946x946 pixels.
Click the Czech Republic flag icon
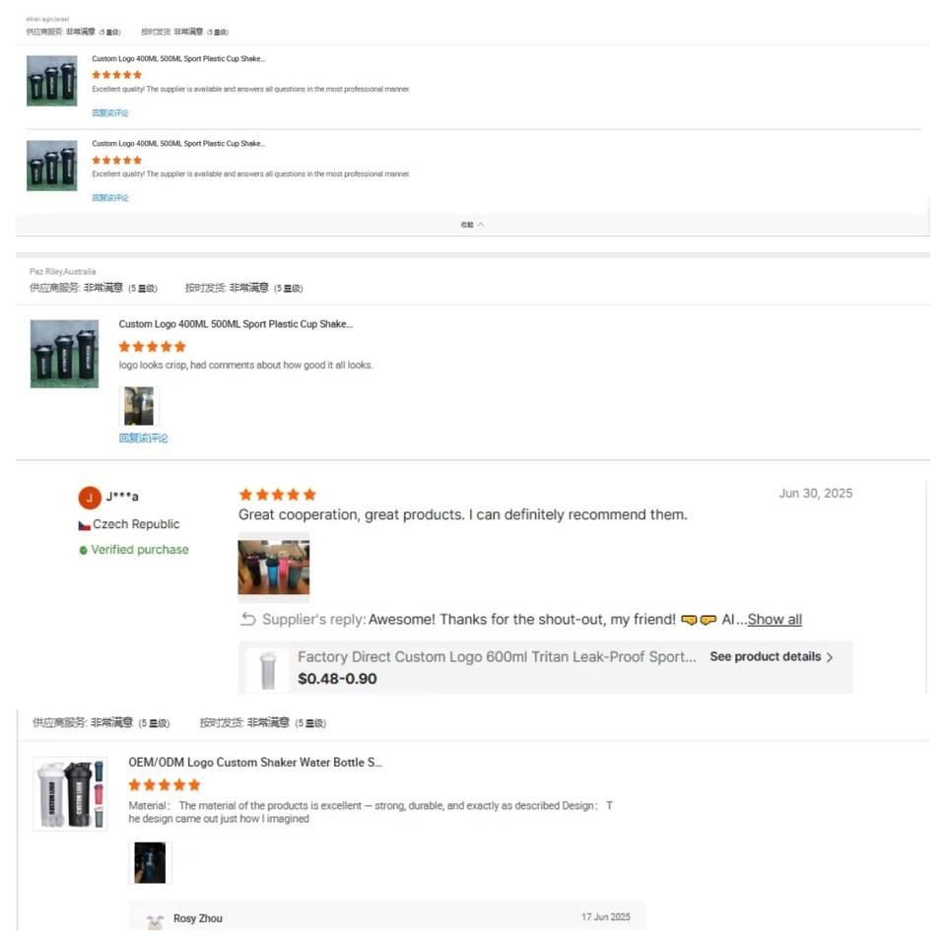(x=85, y=525)
